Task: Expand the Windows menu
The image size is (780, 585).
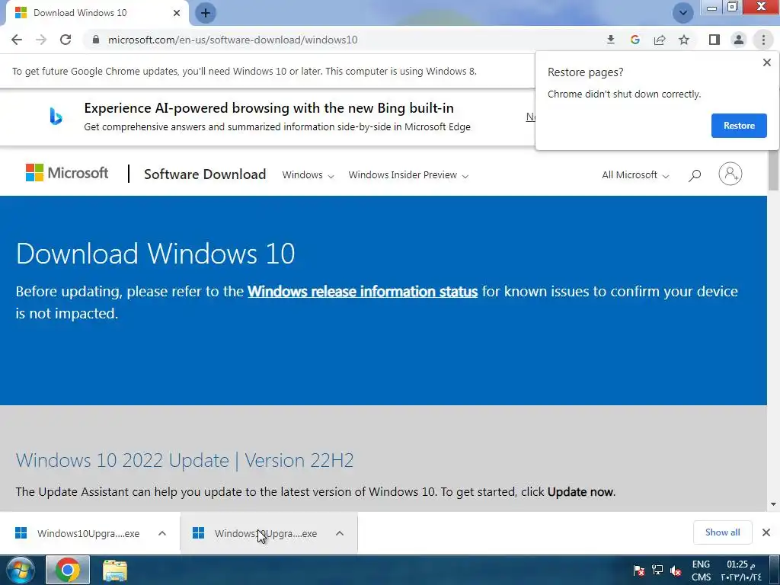Action: (x=308, y=175)
